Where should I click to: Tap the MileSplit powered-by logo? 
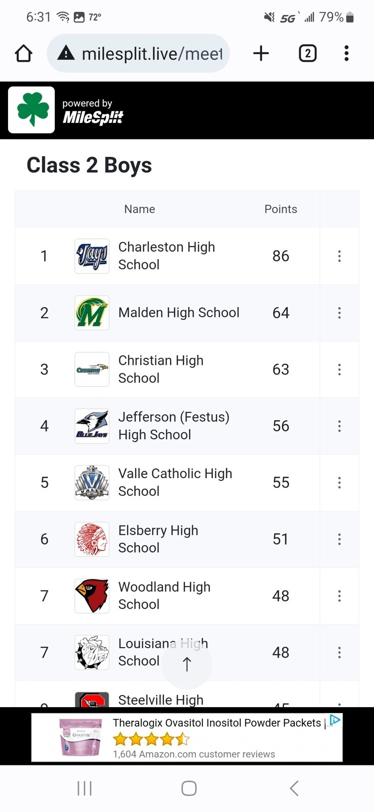pos(93,111)
